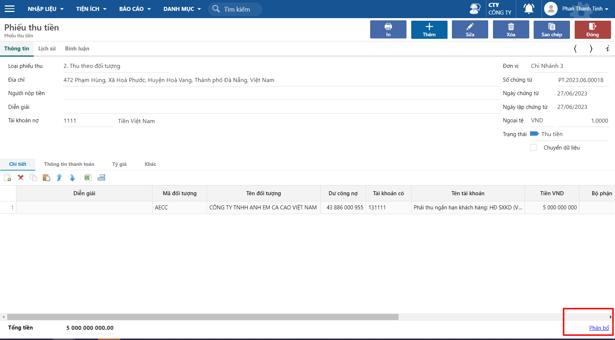Expand the NHẬP LIỆU dropdown menu
Screen dimensions: 615x340
[x=45, y=9]
